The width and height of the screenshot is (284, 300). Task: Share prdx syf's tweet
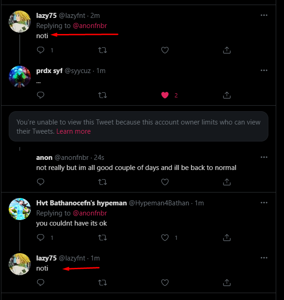[227, 95]
